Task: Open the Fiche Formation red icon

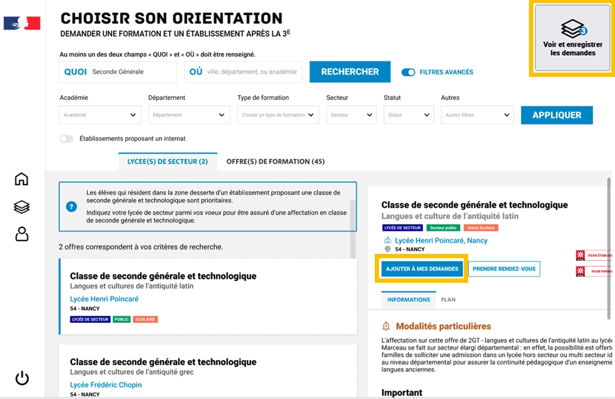Action: coord(580,271)
